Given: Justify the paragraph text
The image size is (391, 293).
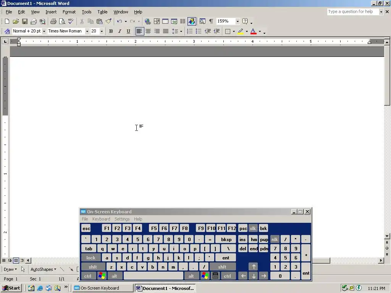Looking at the screenshot, I should 166,31.
